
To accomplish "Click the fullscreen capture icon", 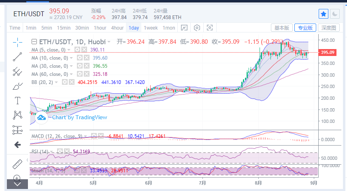I will click(x=210, y=28).
